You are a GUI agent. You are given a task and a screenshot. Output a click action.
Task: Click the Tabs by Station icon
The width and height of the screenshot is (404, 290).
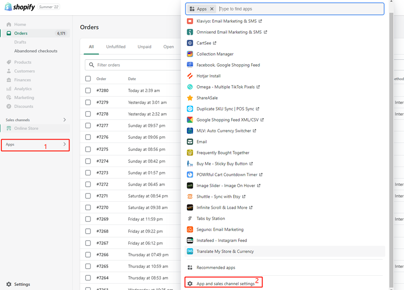pos(190,218)
